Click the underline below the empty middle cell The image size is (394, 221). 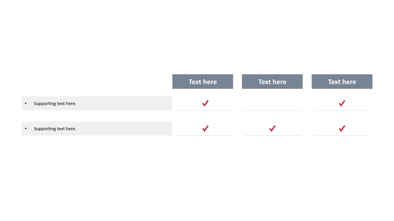click(x=272, y=110)
